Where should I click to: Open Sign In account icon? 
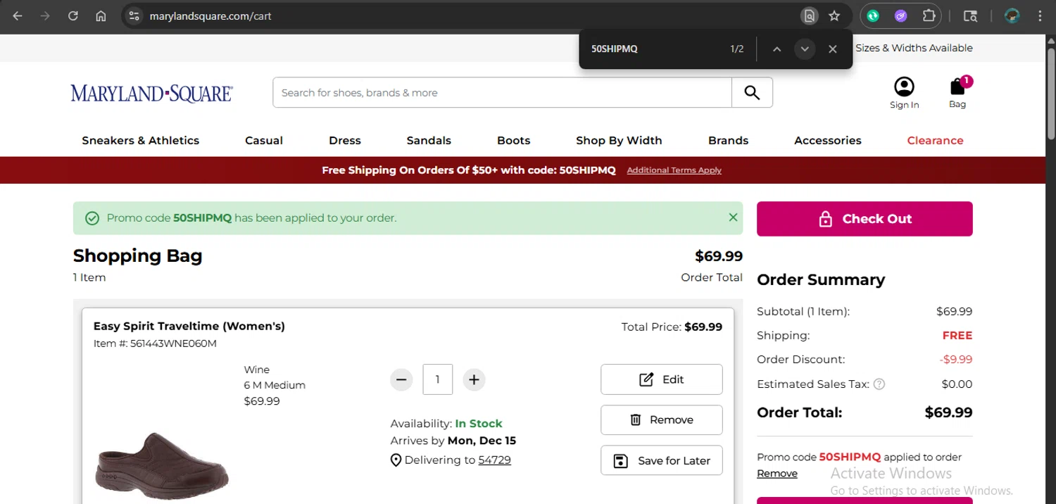(904, 93)
